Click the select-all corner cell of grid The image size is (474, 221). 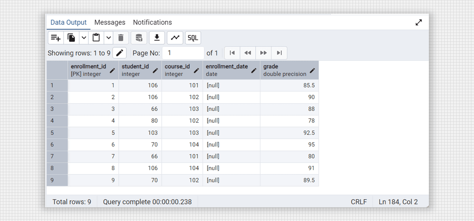coord(57,70)
